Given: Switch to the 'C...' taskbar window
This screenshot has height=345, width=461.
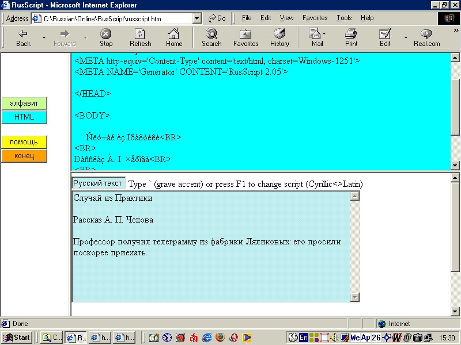Looking at the screenshot, I should click(x=51, y=338).
